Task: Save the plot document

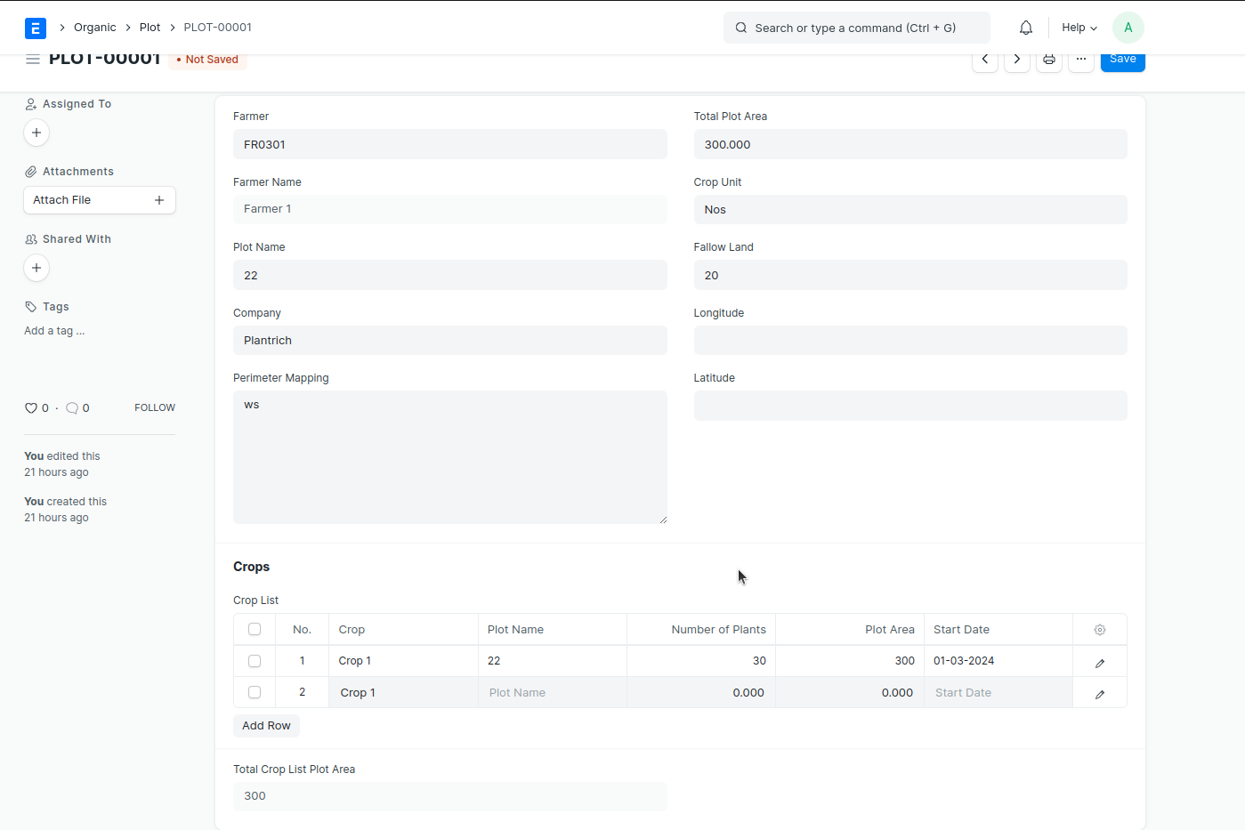Action: (x=1122, y=60)
